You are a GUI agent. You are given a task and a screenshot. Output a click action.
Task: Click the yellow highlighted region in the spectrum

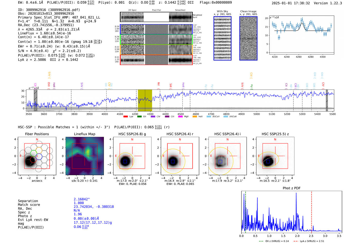pos(145,101)
